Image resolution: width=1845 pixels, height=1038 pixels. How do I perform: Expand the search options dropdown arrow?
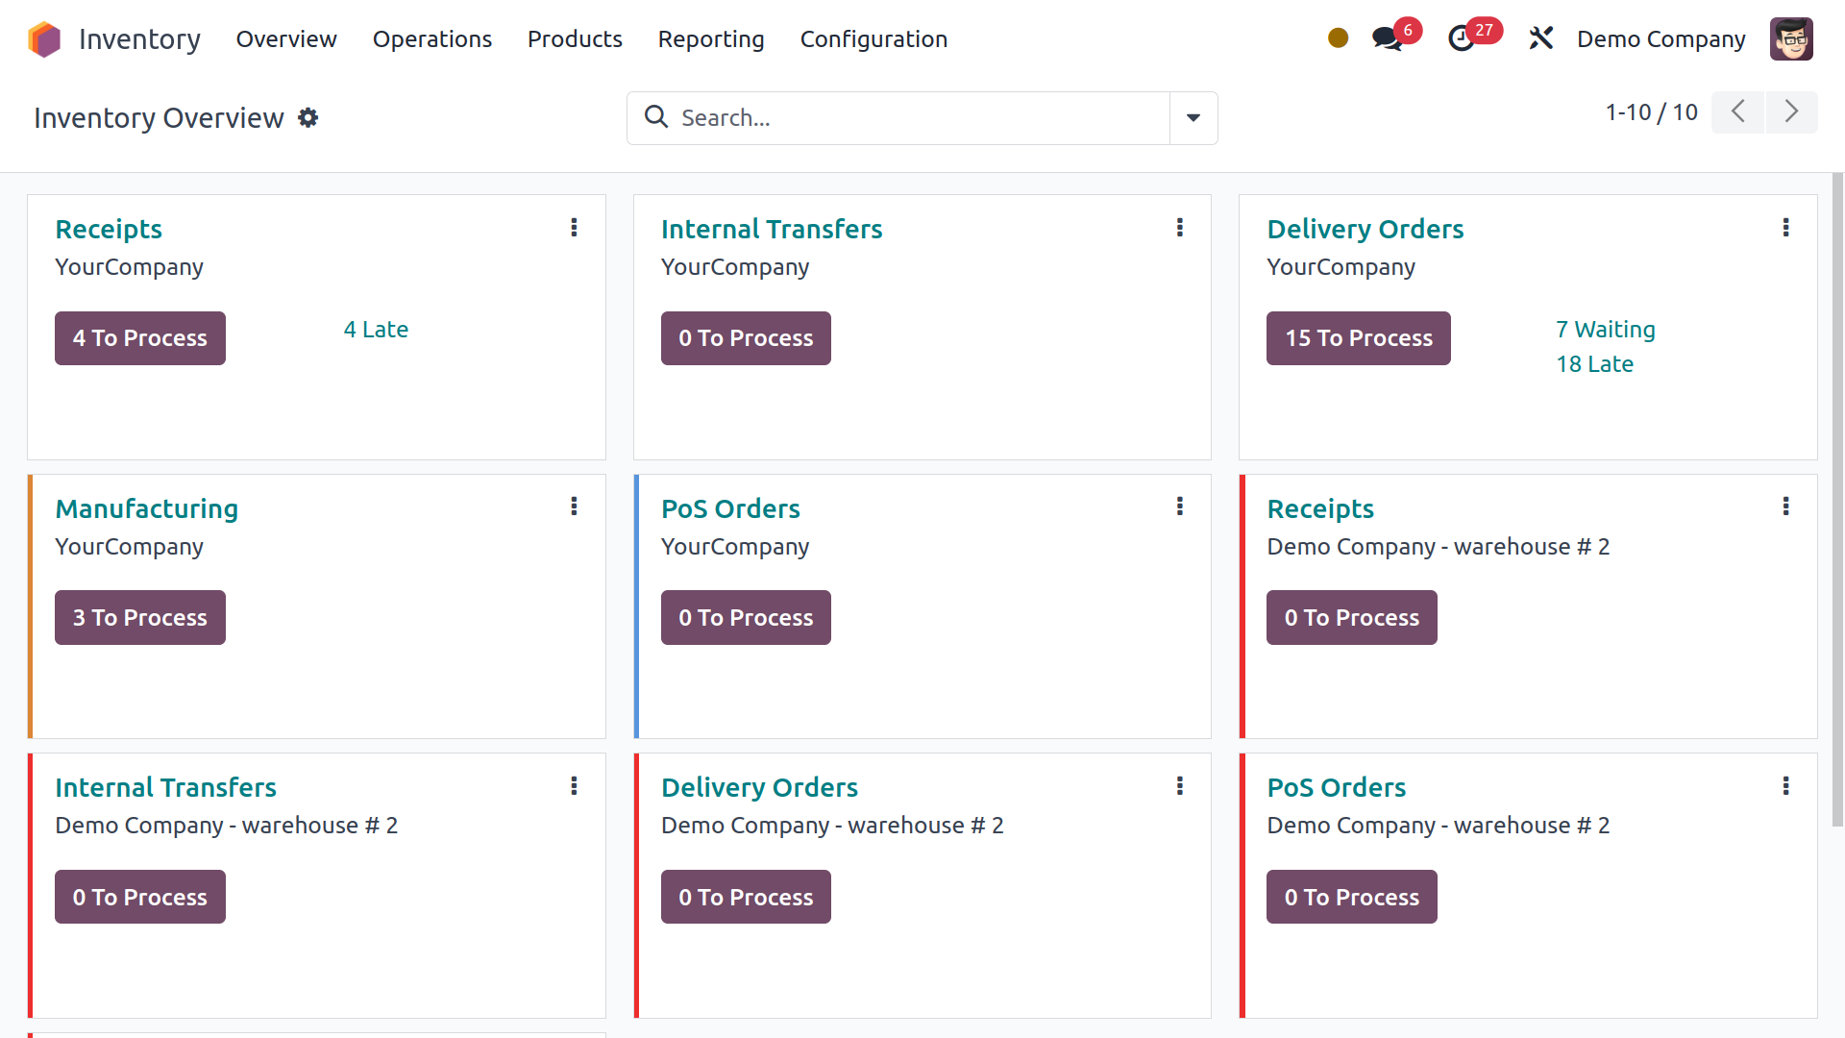(1193, 118)
